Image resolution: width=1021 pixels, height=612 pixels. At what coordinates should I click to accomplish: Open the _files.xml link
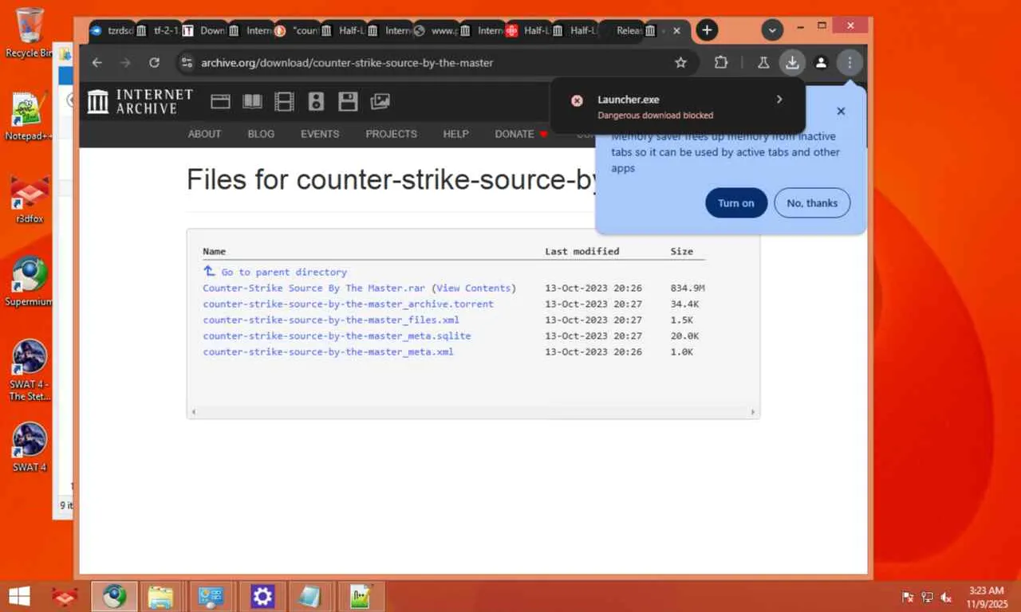(x=331, y=320)
